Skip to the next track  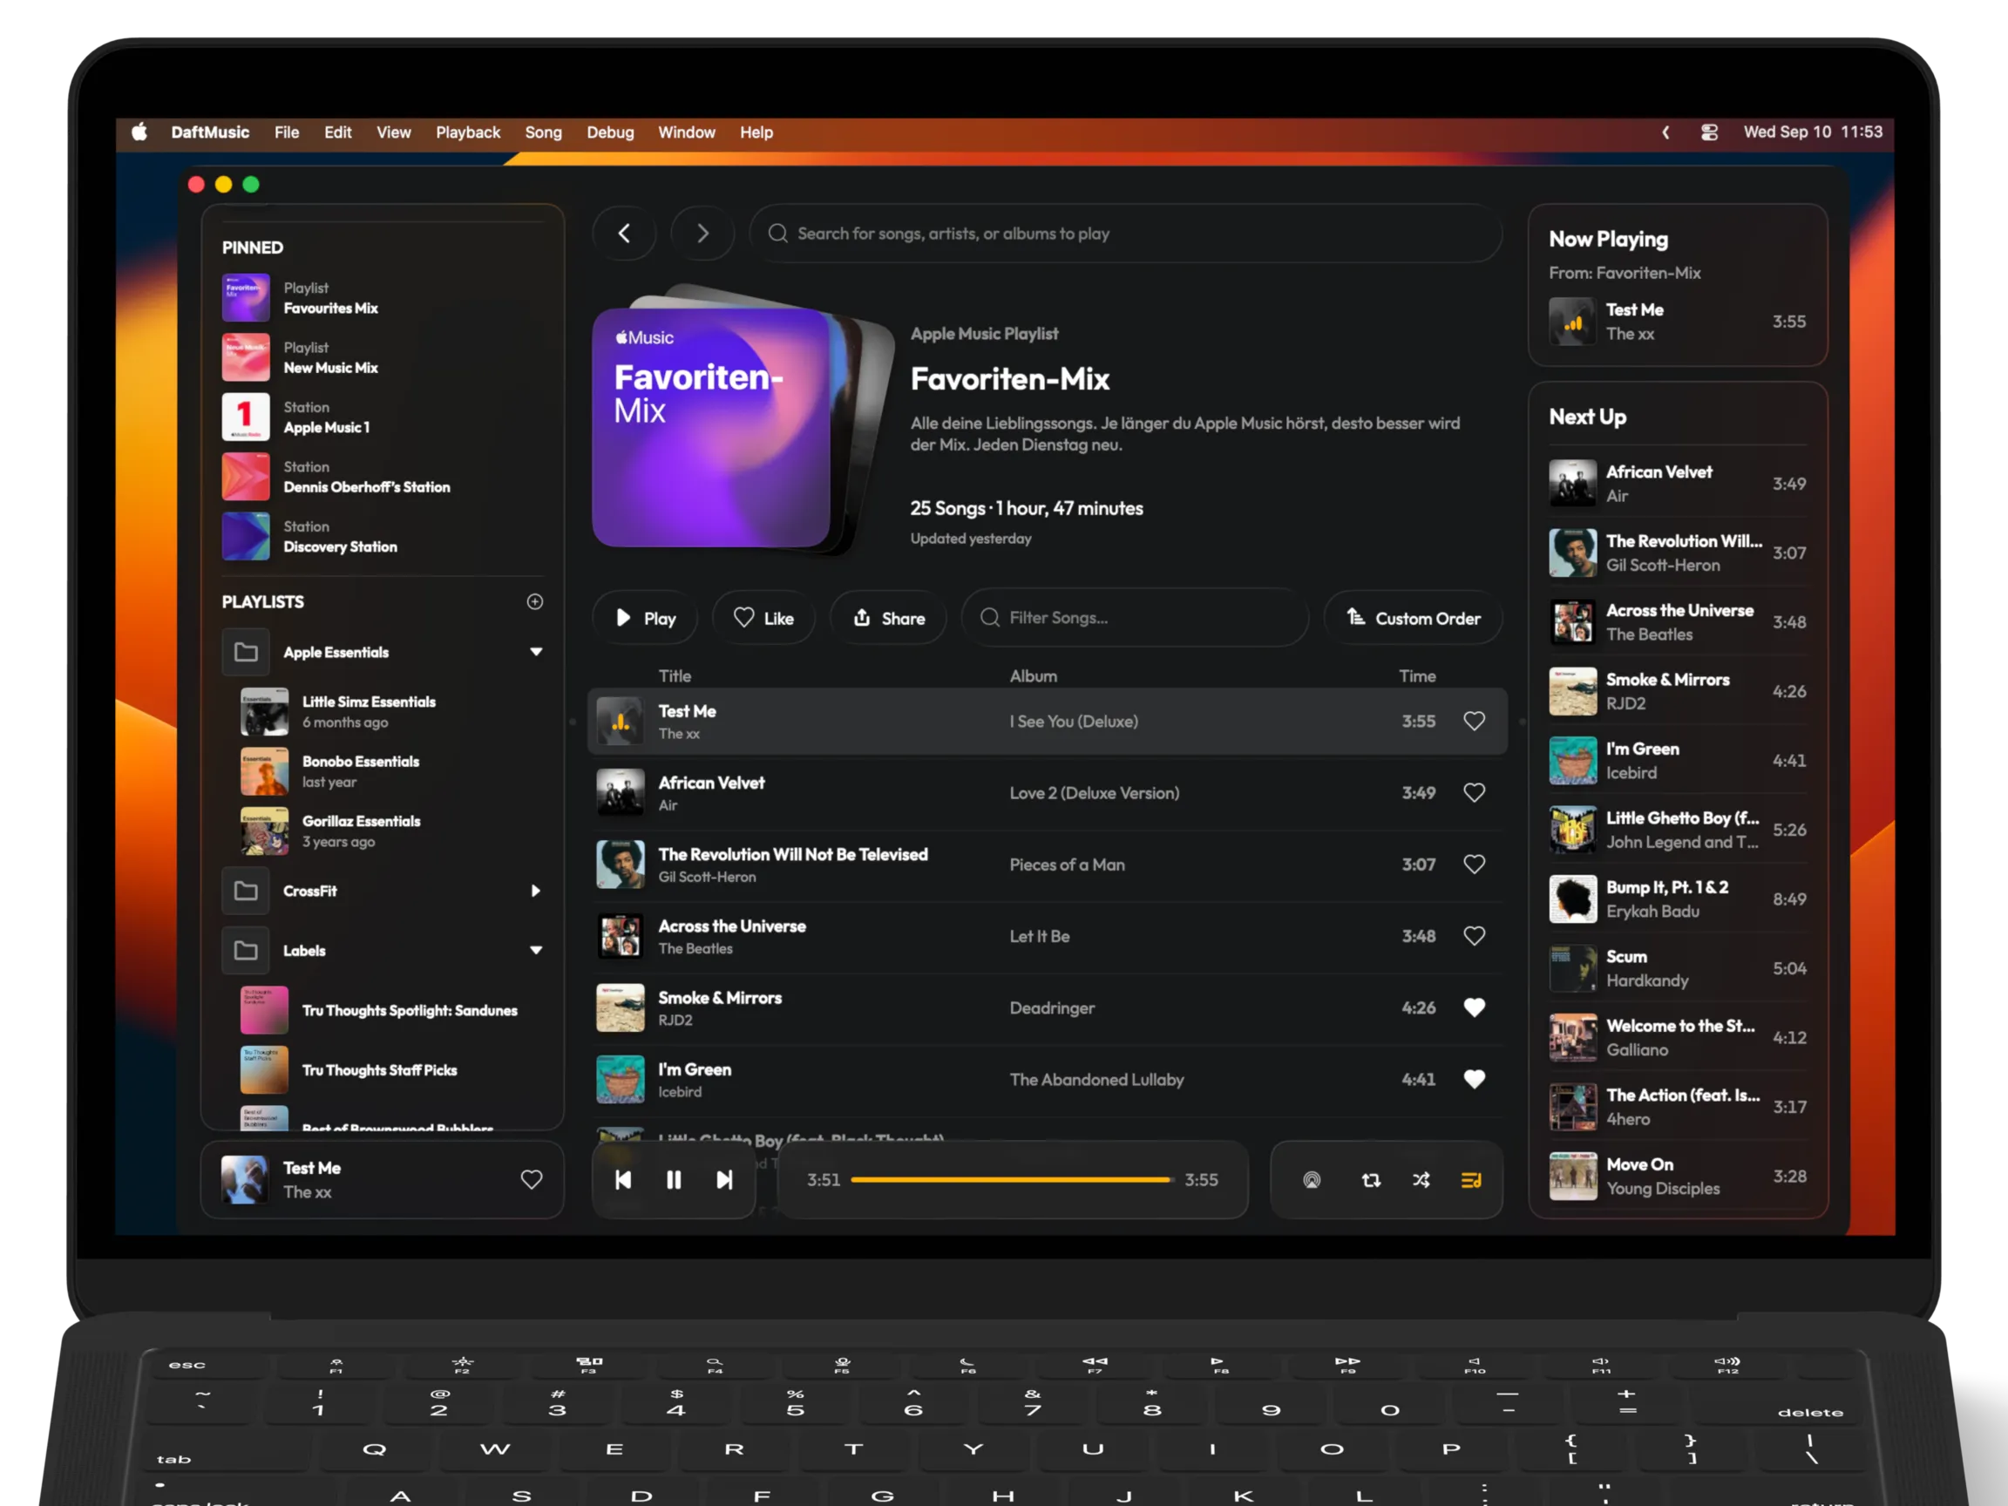(x=723, y=1179)
